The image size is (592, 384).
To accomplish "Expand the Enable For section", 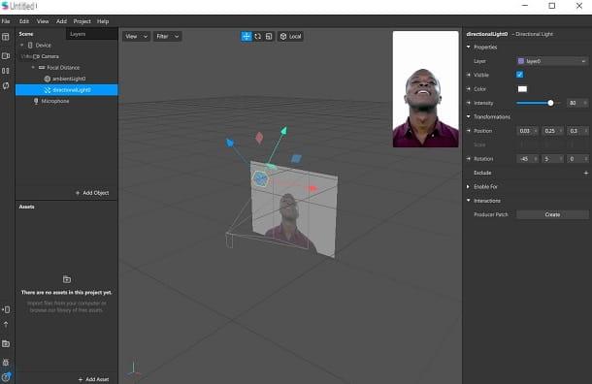I will coord(469,186).
